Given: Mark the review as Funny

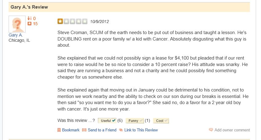Looking at the screenshot, I should (135, 121).
